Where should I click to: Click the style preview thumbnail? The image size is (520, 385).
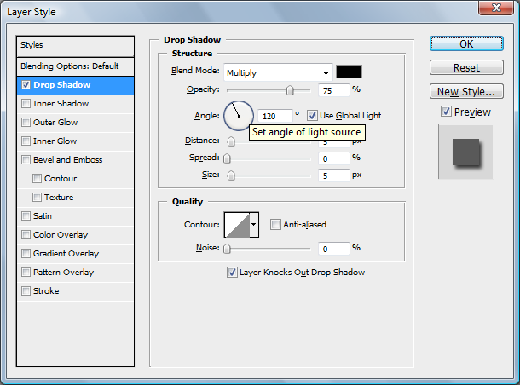pos(466,152)
